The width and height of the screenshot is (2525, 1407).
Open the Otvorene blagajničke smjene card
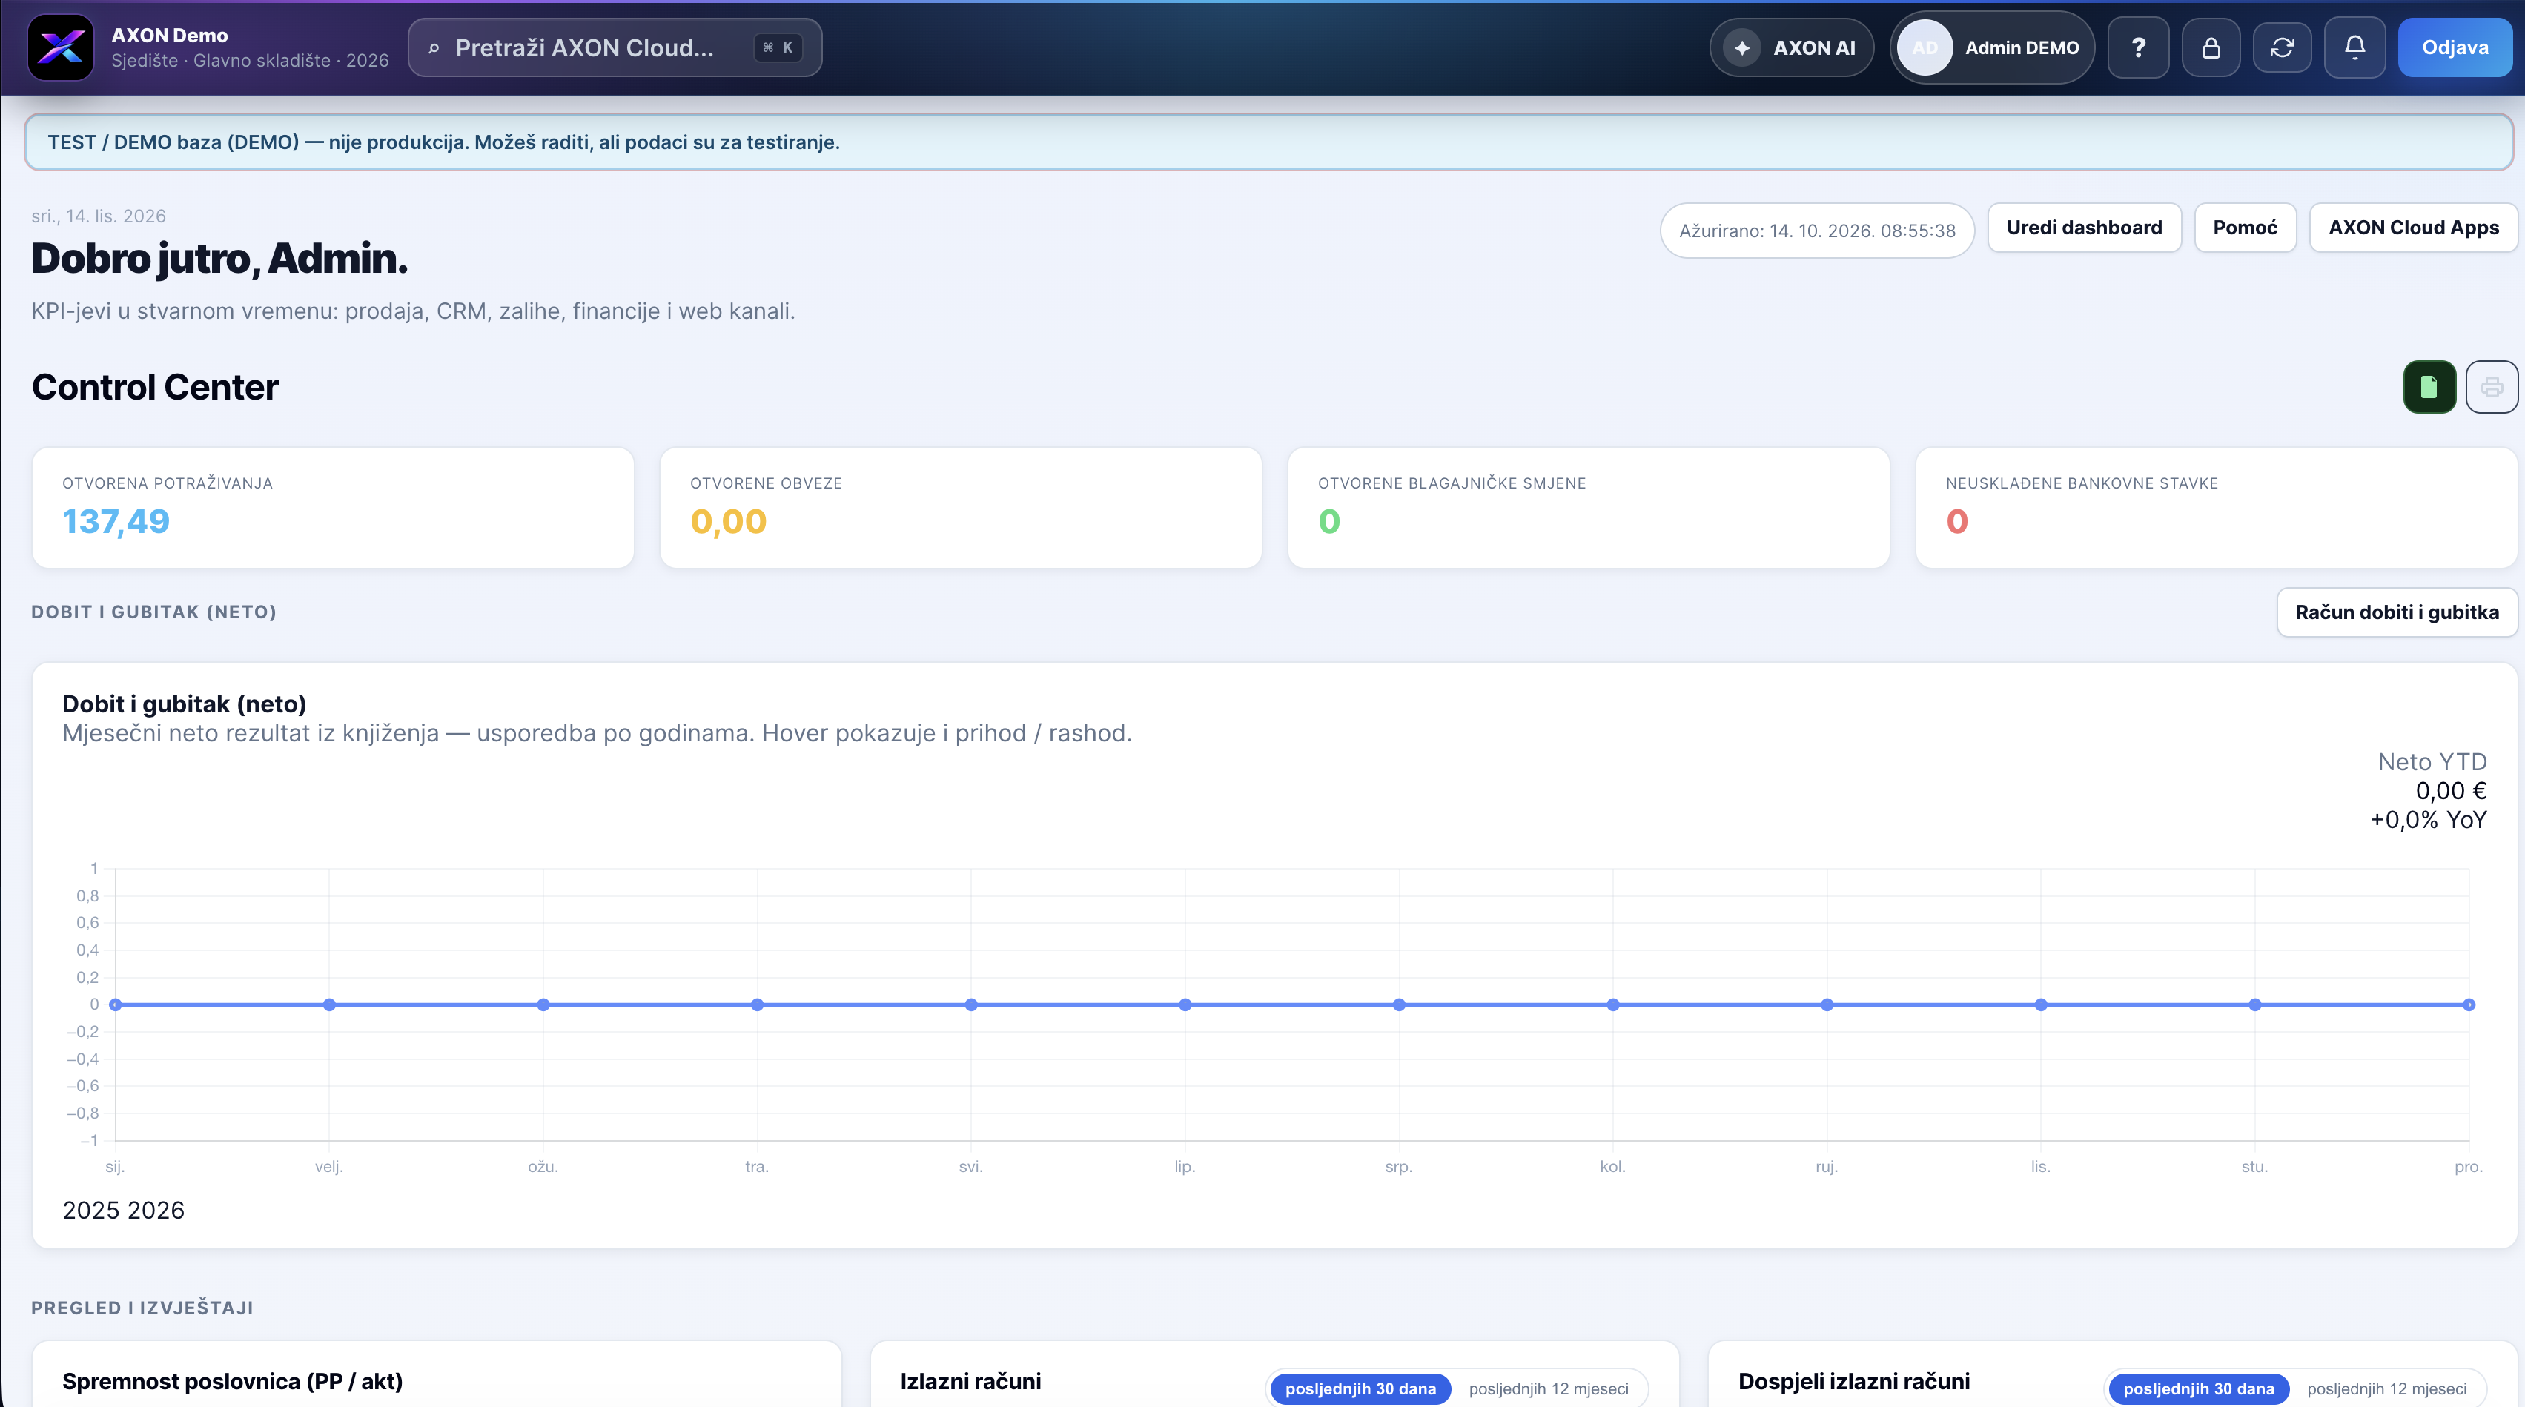pos(1589,508)
